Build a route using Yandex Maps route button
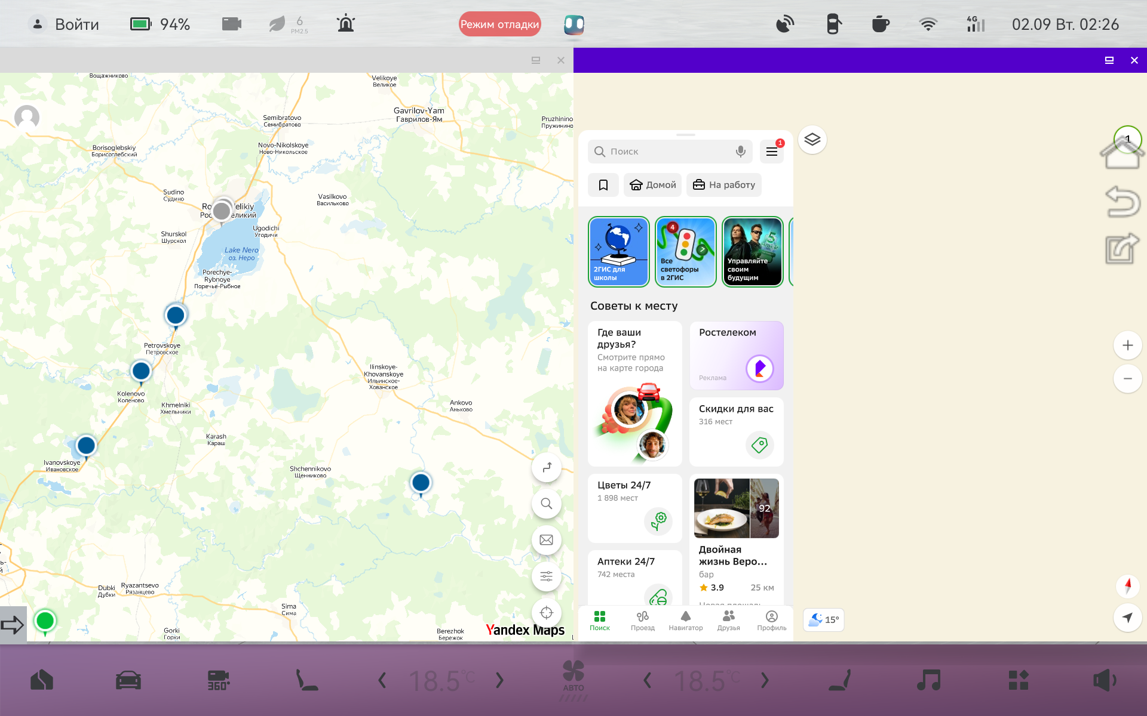Screen dimensions: 1147x716 click(547, 468)
